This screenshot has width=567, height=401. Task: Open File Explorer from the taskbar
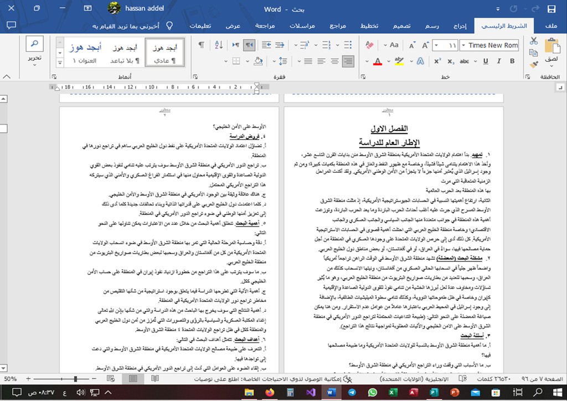pyautogui.click(x=249, y=392)
